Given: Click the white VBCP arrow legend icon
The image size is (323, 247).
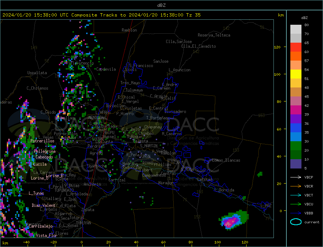Looking at the screenshot, I should click(x=296, y=177).
